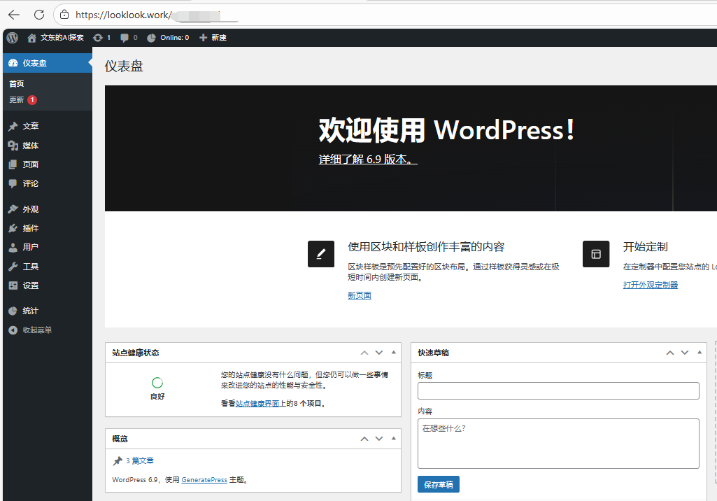Click the GeneratePress theme link
This screenshot has width=717, height=501.
click(x=204, y=479)
